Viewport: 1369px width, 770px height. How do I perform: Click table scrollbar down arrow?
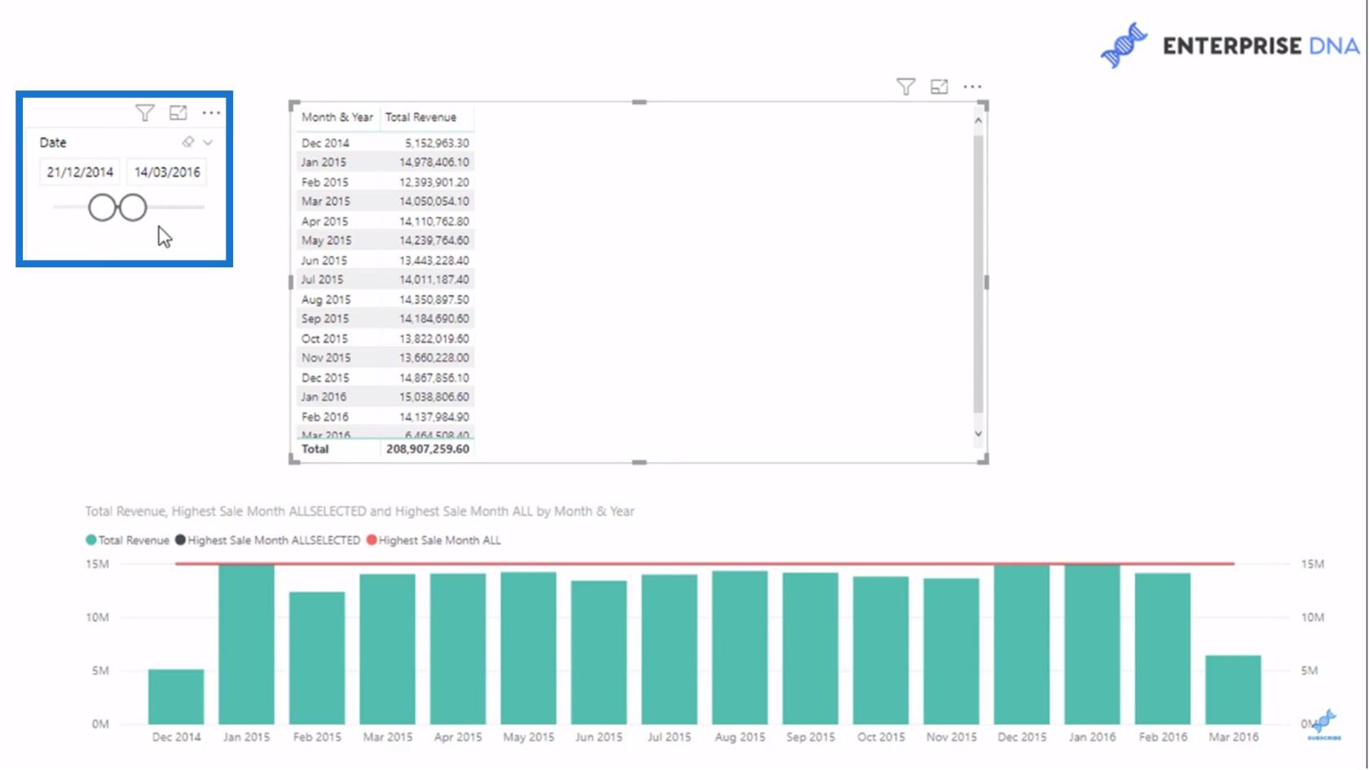click(x=978, y=433)
